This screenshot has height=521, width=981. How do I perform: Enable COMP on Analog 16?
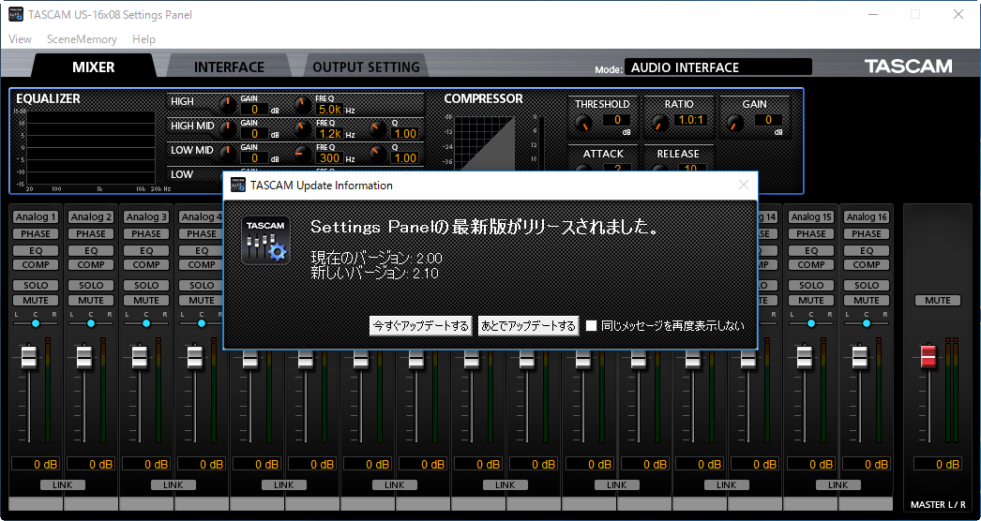point(867,264)
